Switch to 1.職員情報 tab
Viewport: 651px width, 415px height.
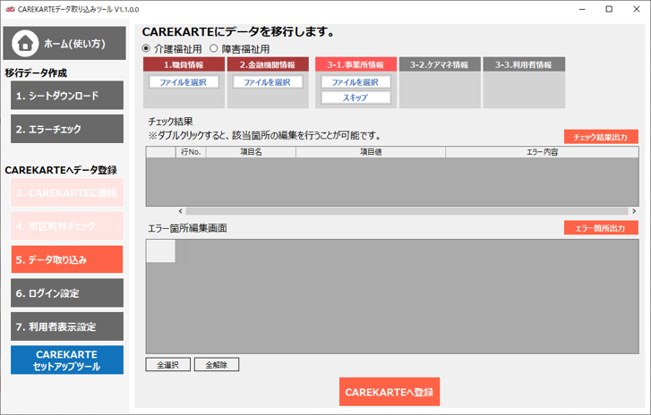tap(184, 64)
